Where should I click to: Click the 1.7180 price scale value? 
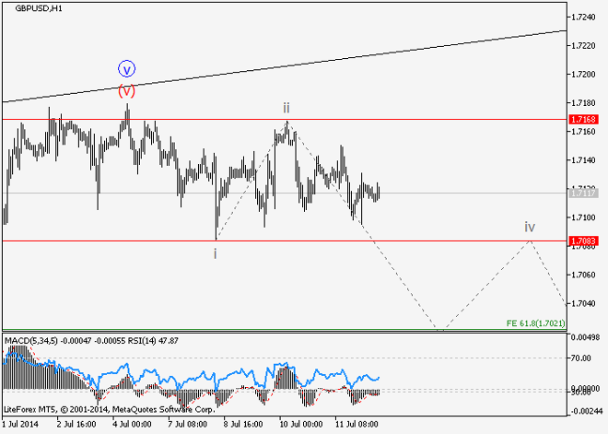[x=583, y=103]
